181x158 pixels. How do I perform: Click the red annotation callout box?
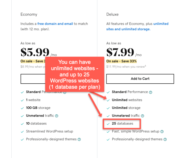coord(75,74)
